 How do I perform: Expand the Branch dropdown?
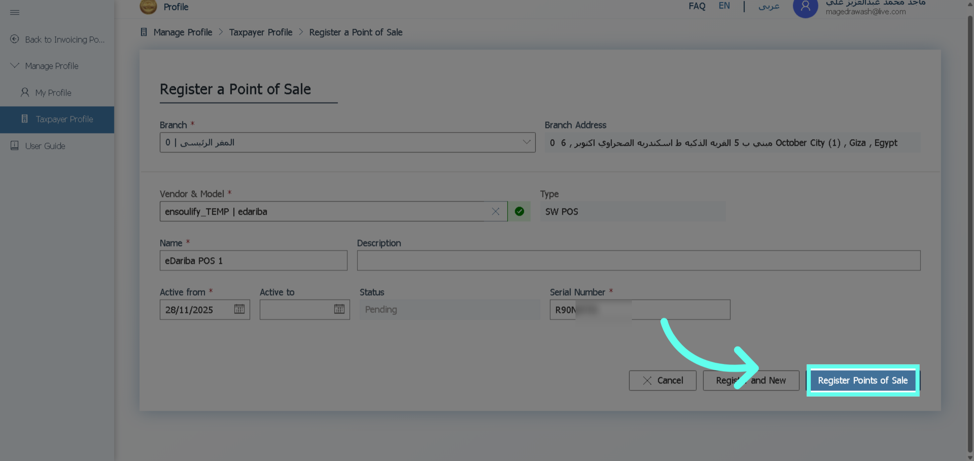point(526,142)
